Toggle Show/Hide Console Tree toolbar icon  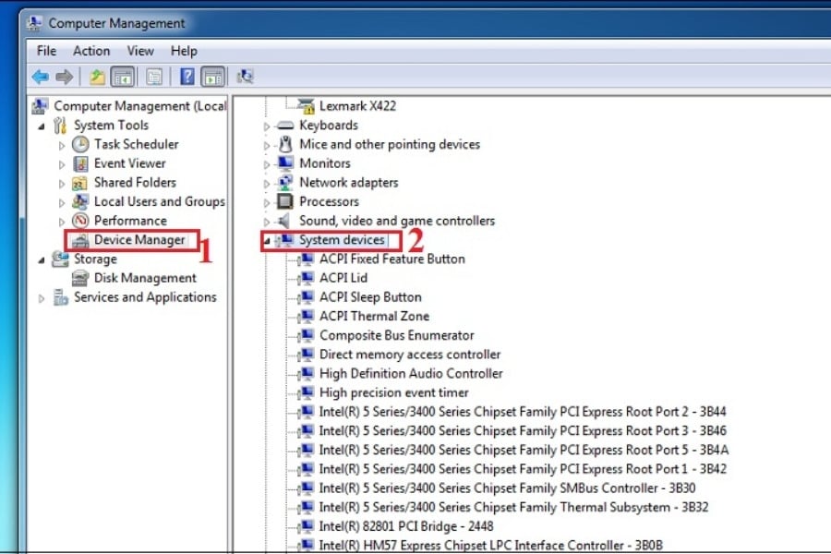tap(121, 78)
